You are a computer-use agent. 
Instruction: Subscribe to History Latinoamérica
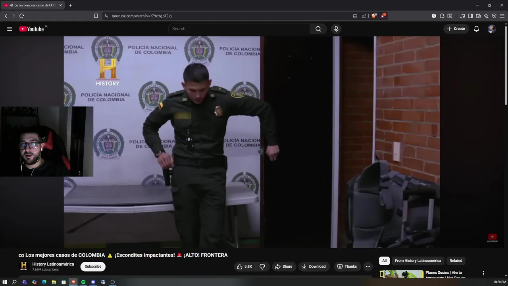tap(93, 267)
